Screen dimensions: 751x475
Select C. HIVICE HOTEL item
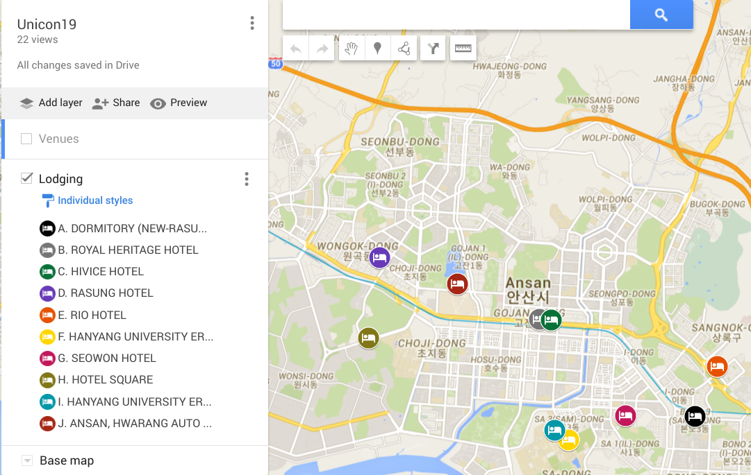pyautogui.click(x=101, y=271)
